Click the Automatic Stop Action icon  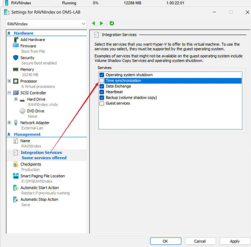15,199
